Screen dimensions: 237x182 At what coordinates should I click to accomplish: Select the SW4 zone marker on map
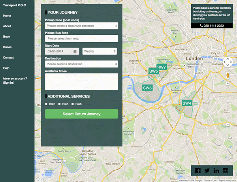click(187, 103)
